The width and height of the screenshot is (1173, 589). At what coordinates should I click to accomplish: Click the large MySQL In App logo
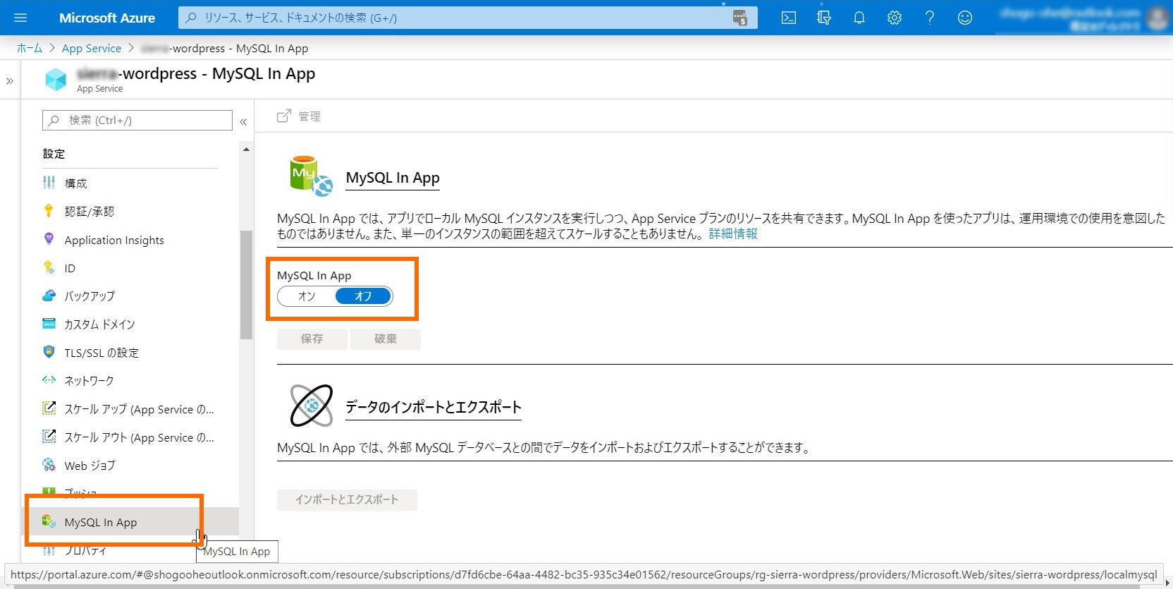[x=311, y=176]
